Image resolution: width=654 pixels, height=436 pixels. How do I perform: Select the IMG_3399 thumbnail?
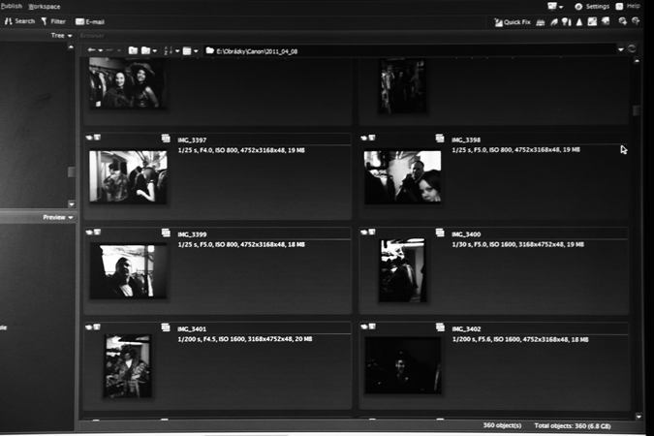129,271
